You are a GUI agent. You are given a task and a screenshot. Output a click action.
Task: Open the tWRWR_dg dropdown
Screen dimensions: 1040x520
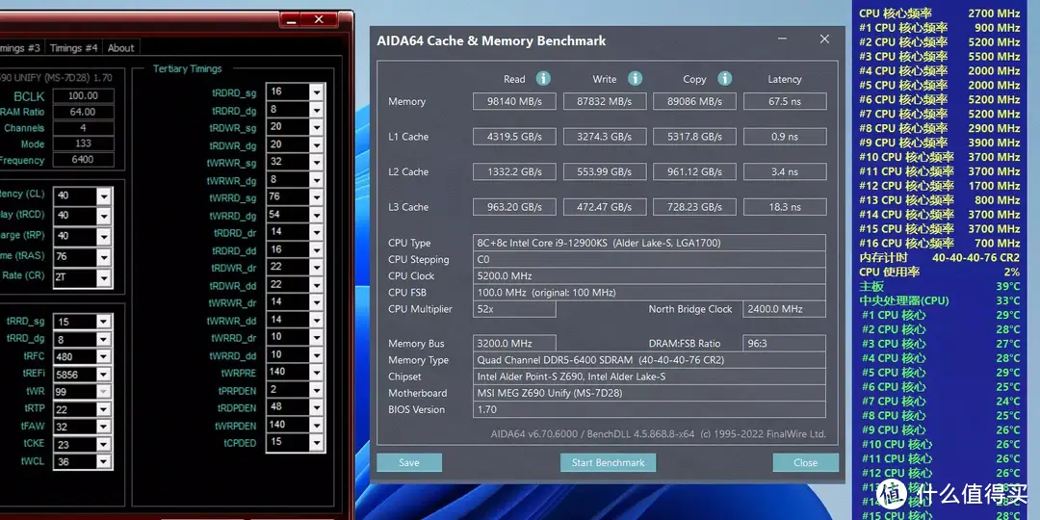[317, 180]
